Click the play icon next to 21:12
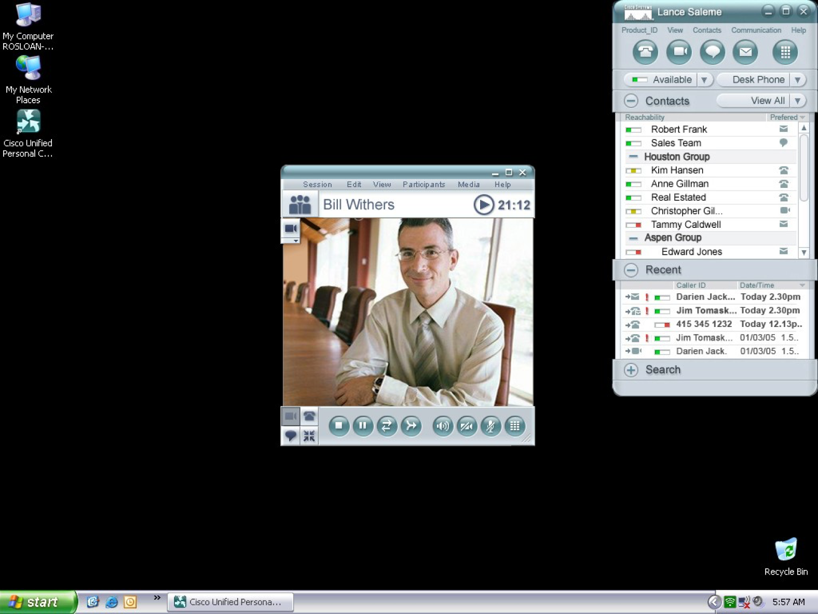The width and height of the screenshot is (818, 614). click(x=483, y=204)
